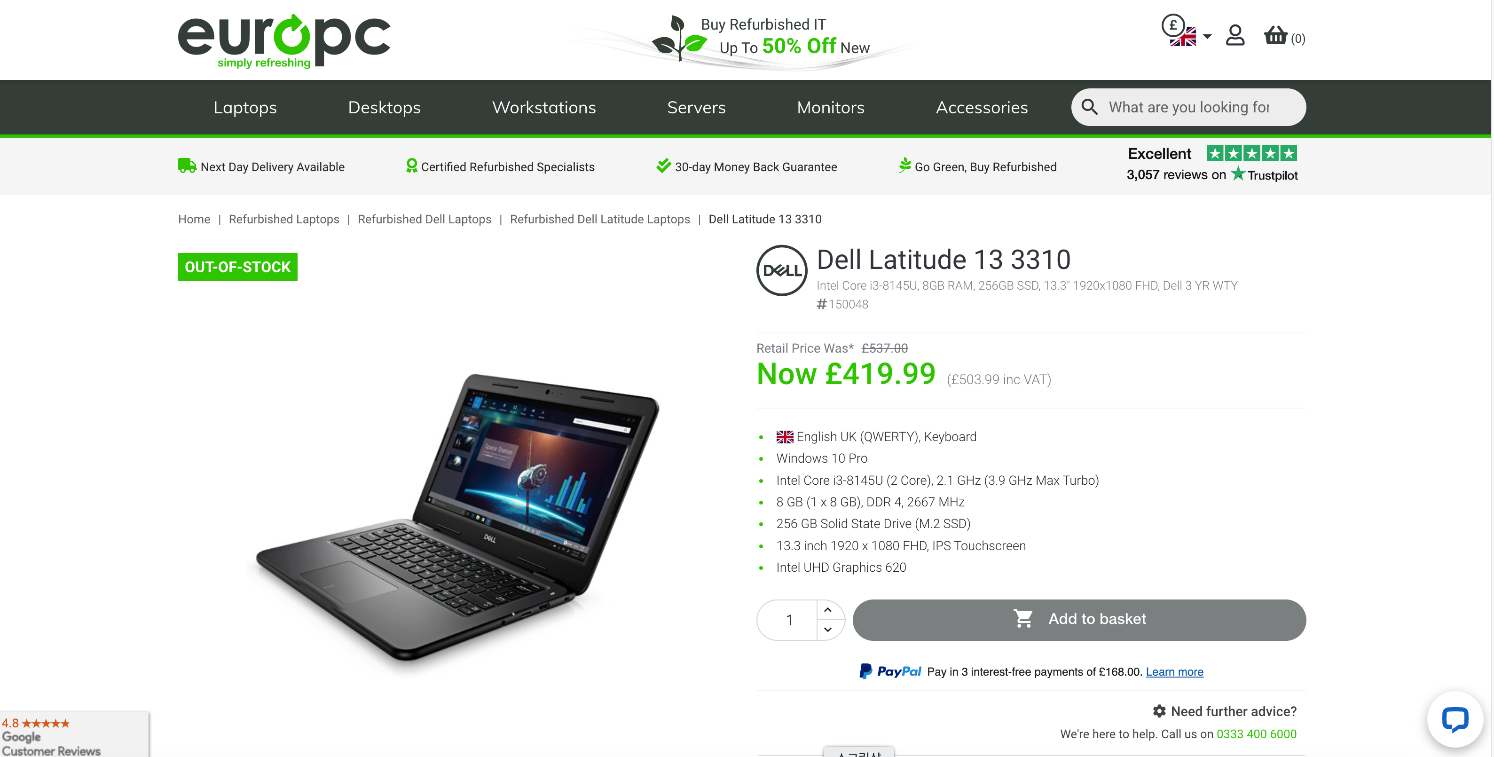Open the Accessories menu

(981, 107)
